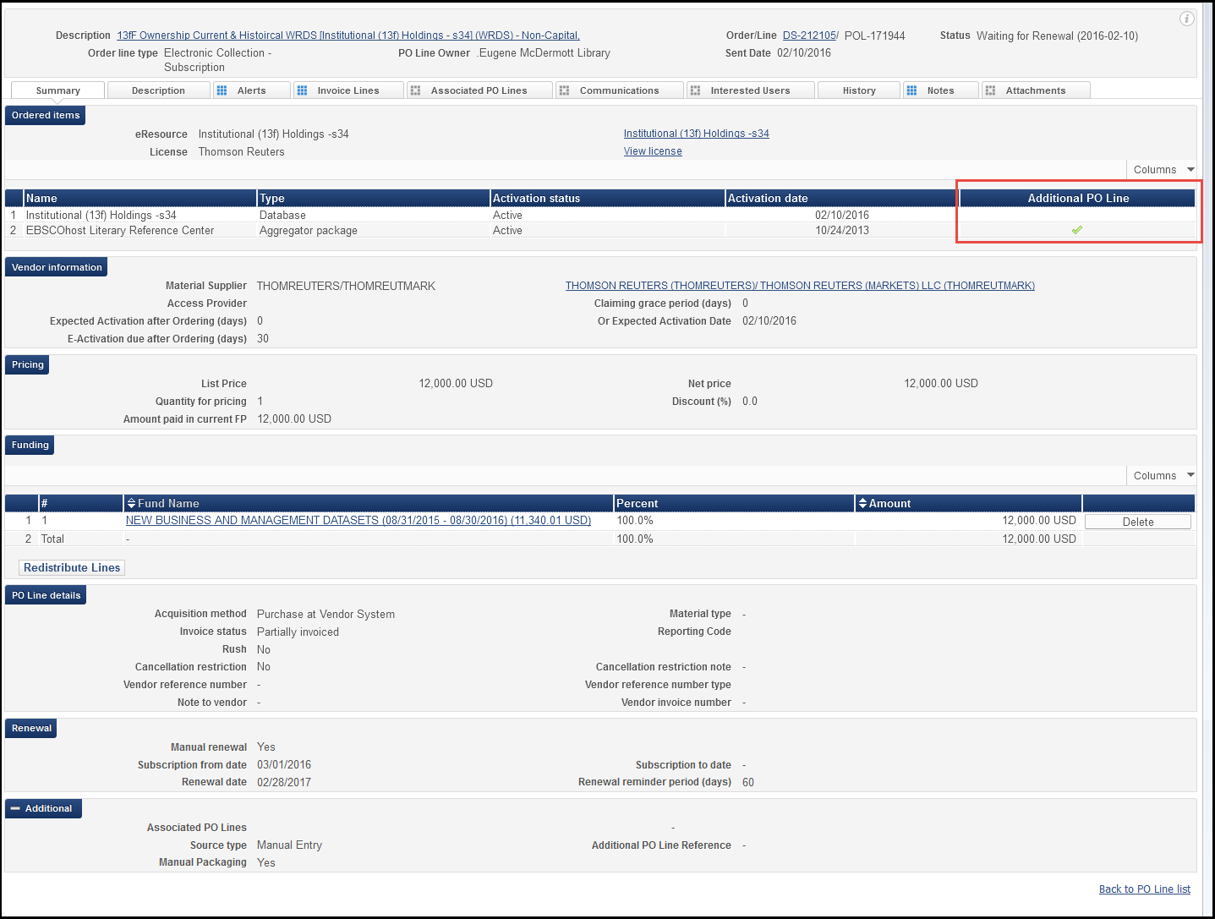The height and width of the screenshot is (919, 1215).
Task: Open the Associated PO Lines tab
Action: [x=479, y=90]
